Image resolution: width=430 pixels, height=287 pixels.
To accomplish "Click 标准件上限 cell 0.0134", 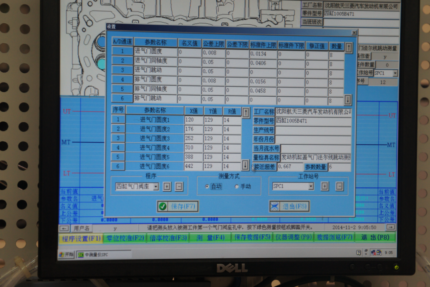I will coord(263,54).
